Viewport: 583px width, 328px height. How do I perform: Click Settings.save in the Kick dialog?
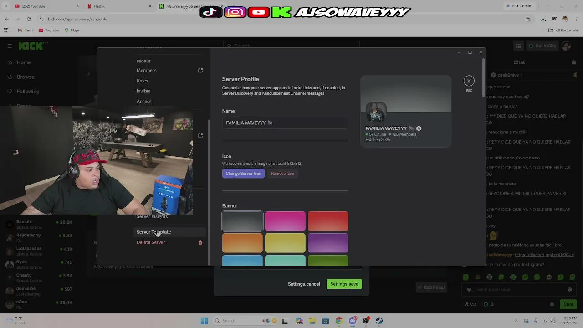pyautogui.click(x=344, y=284)
